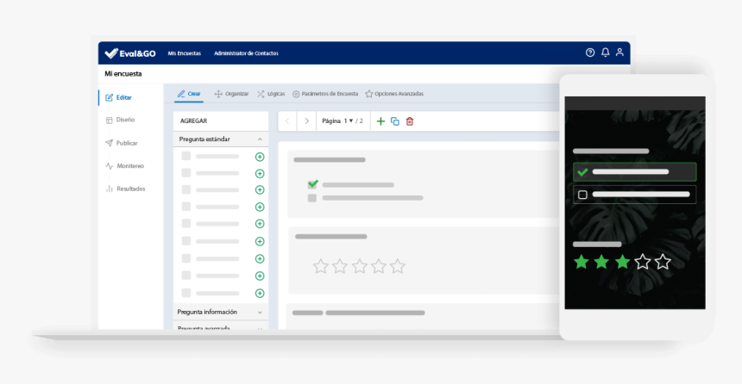This screenshot has width=742, height=384.
Task: Select Publicar in the sidebar
Action: [121, 143]
